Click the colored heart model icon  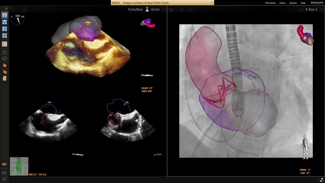click(5, 65)
